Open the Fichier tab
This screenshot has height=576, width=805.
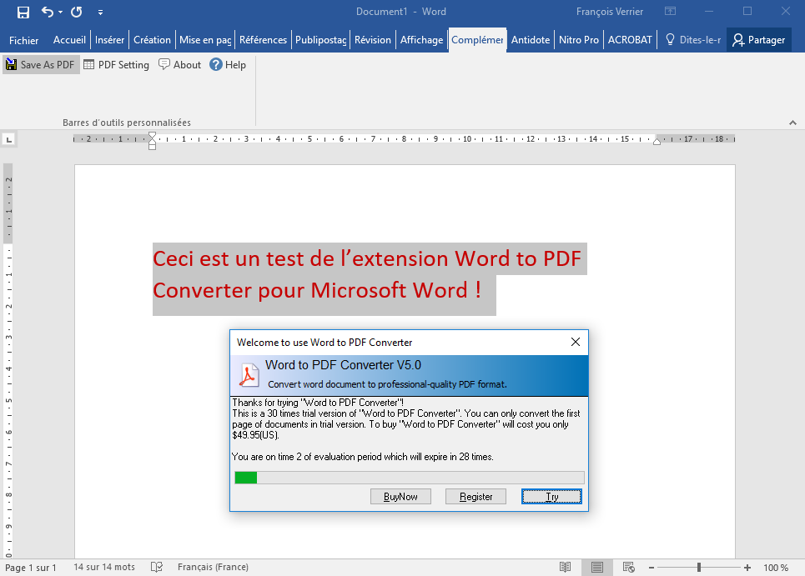tap(24, 40)
